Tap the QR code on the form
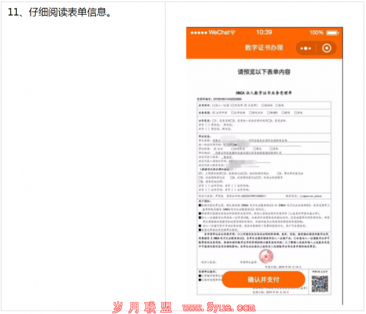The image size is (366, 314). [319, 283]
